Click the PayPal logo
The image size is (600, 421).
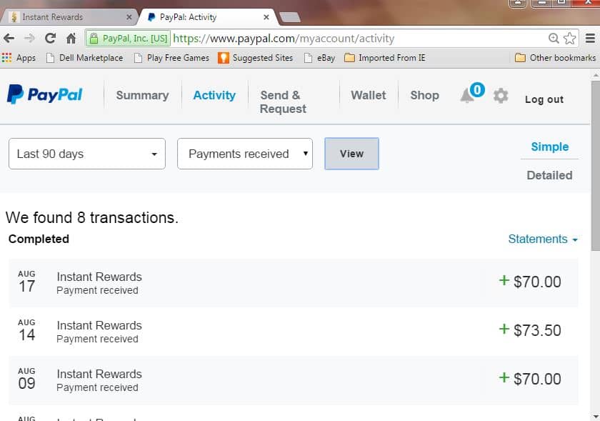pos(45,94)
